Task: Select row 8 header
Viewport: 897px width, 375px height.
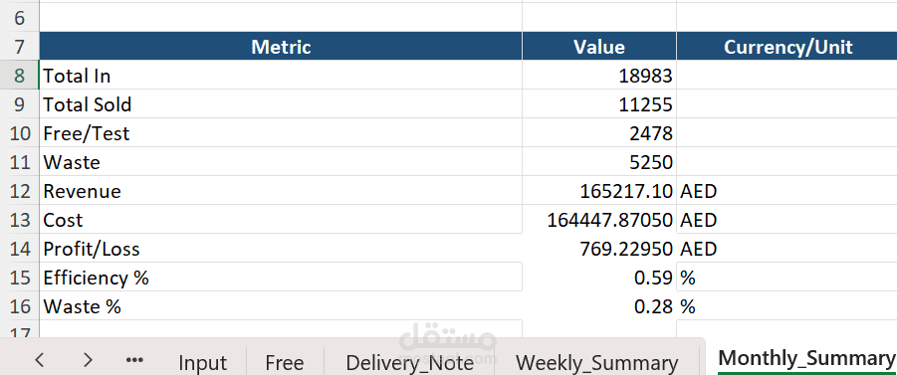Action: (20, 76)
